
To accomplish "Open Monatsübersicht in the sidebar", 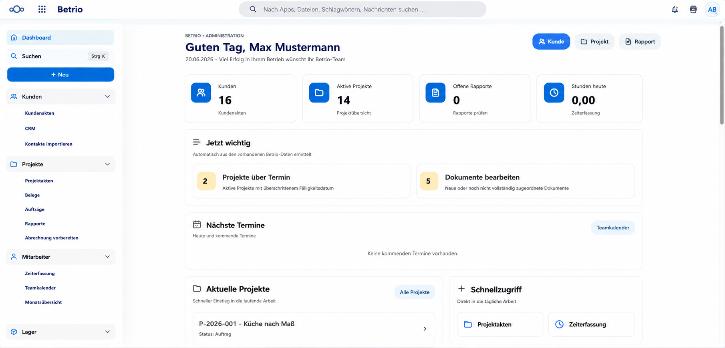I will (x=43, y=302).
